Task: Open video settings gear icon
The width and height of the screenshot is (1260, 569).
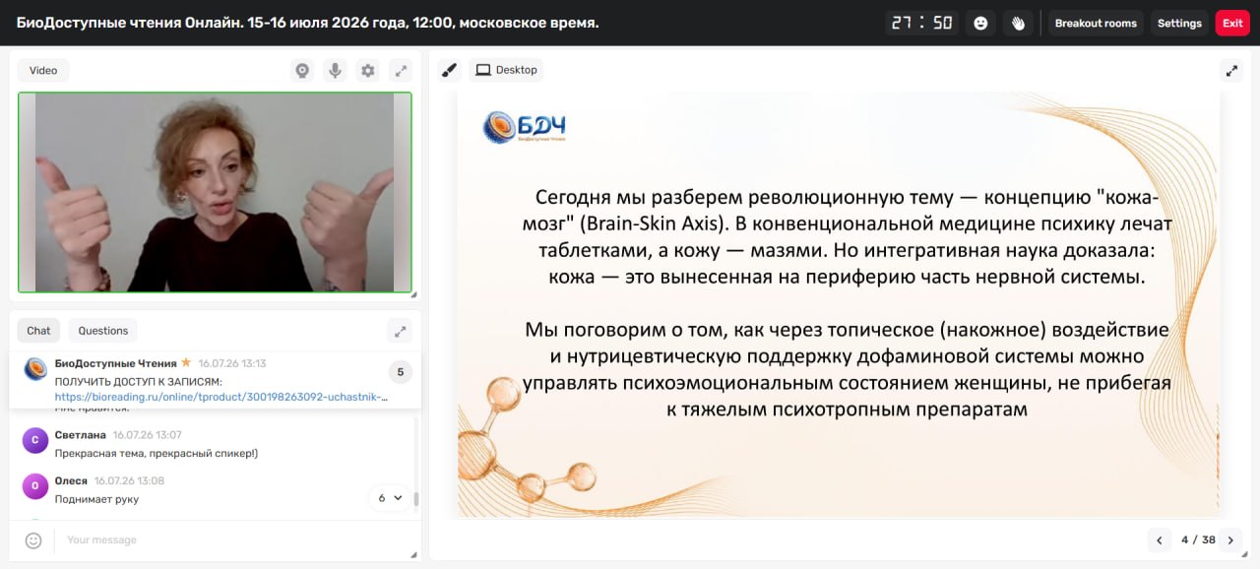Action: (368, 70)
